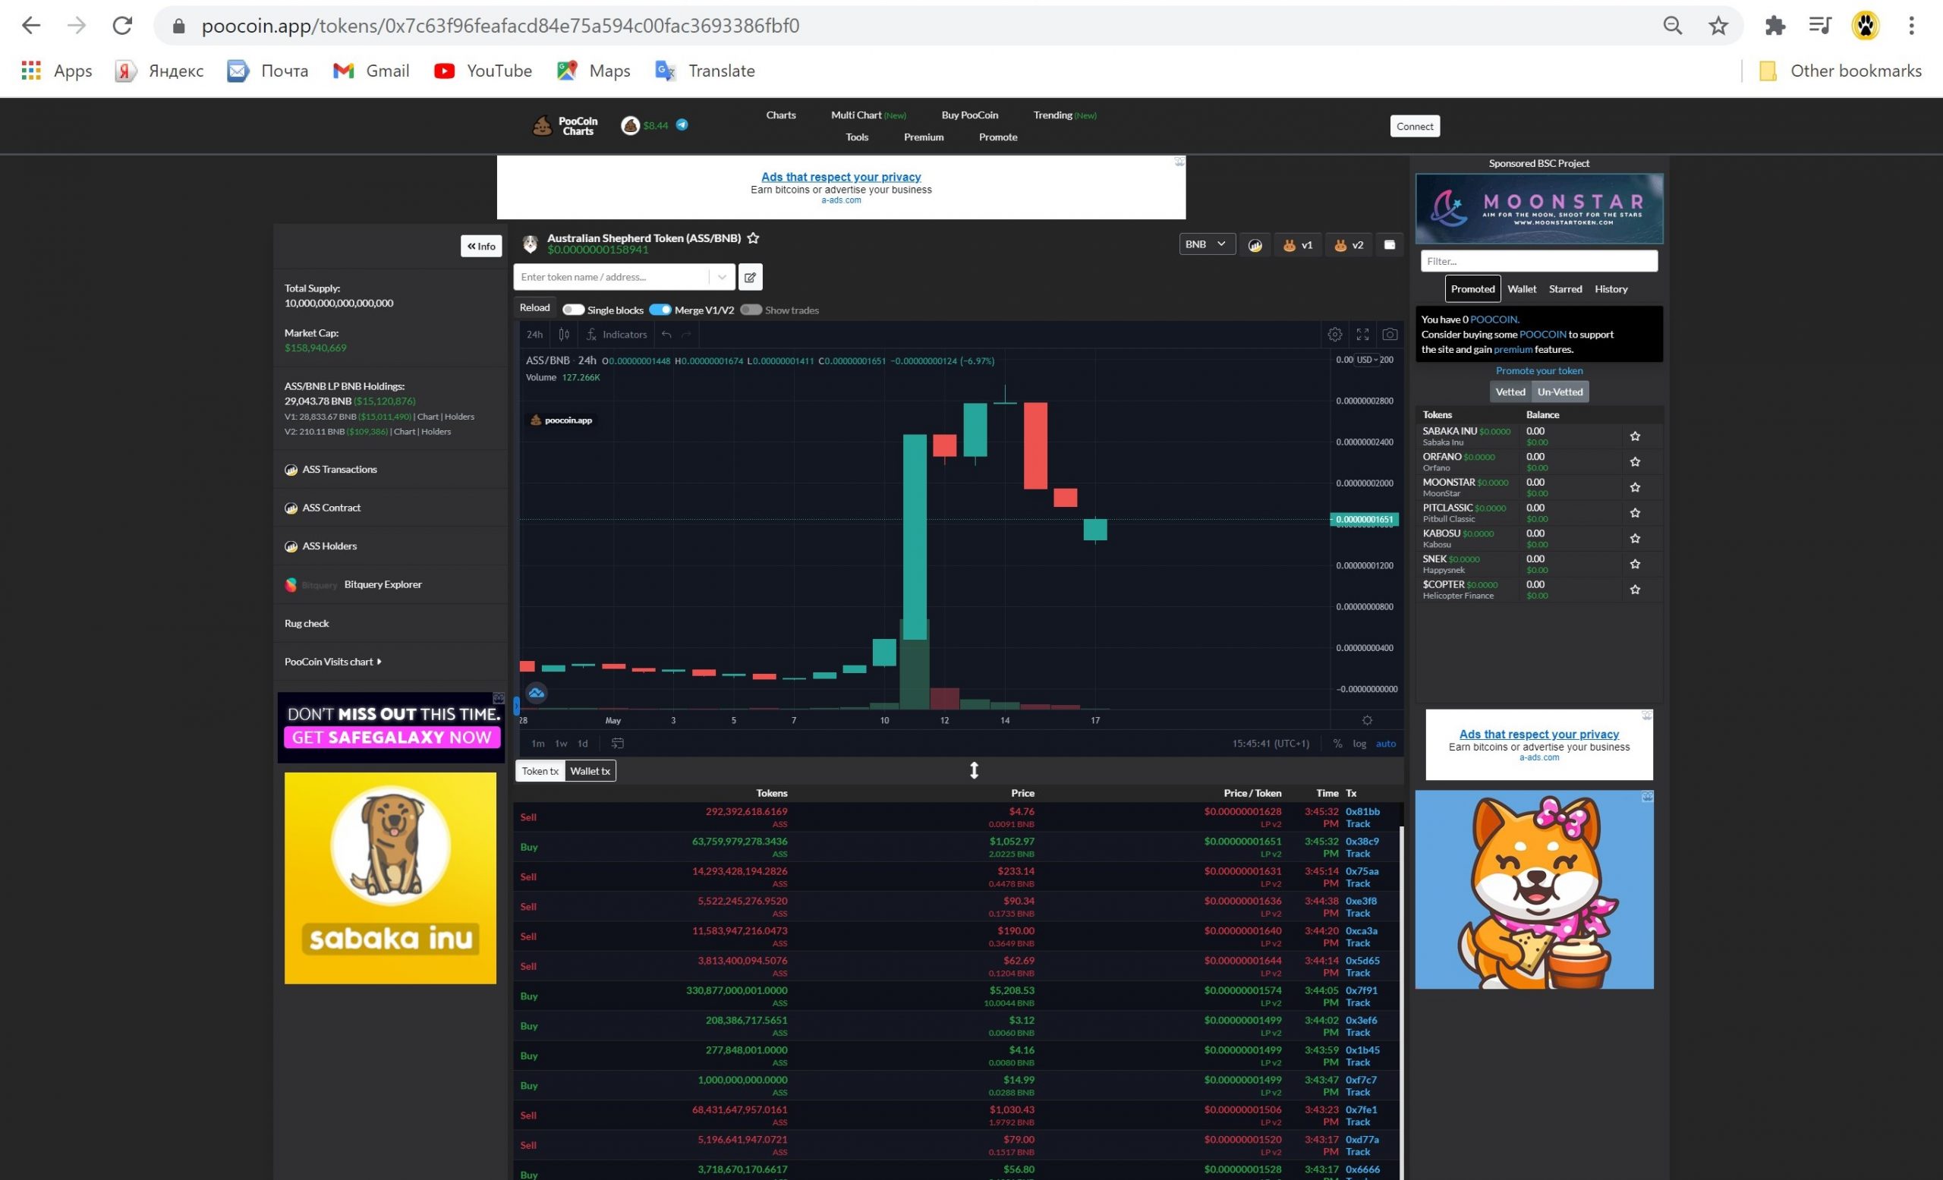This screenshot has width=1943, height=1180.
Task: Click the resize handle arrow below chart
Action: tap(974, 770)
